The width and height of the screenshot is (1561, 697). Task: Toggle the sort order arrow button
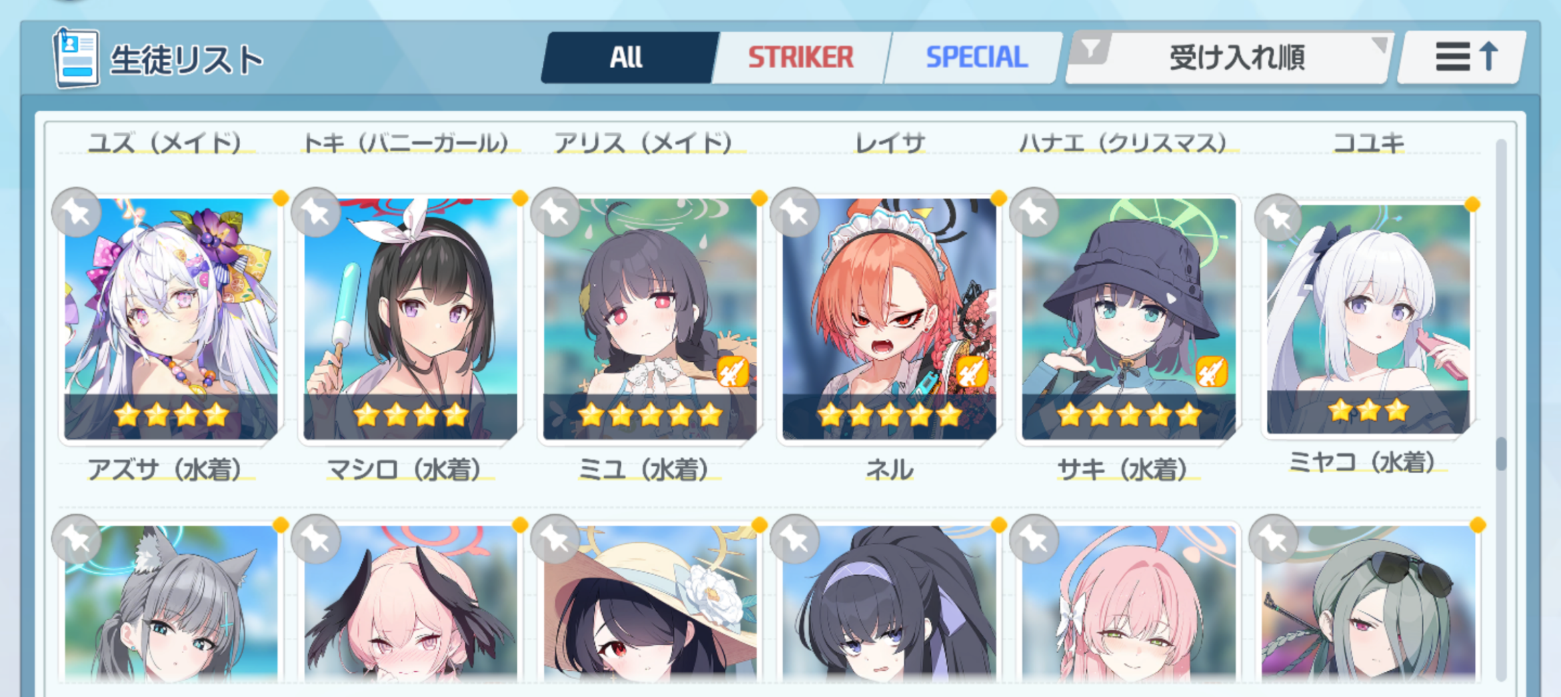[x=1462, y=57]
